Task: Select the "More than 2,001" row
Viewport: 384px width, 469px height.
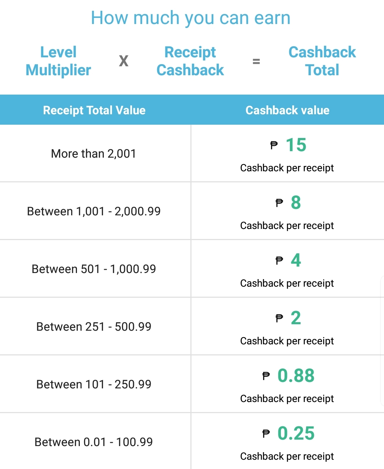Action: pyautogui.click(x=94, y=154)
